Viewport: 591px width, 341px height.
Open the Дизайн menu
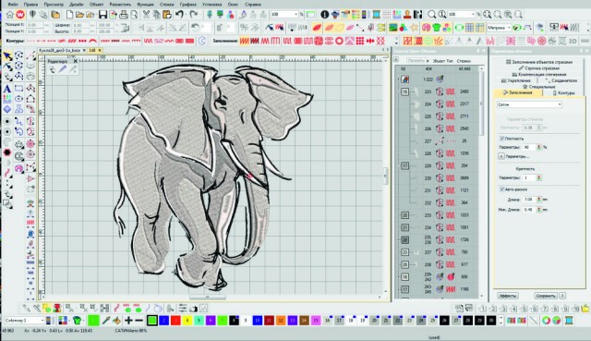[x=77, y=4]
